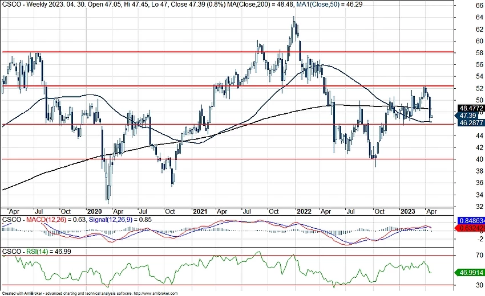The height and width of the screenshot is (296, 485).
Task: Click the 32 label on the price axis
Action: (x=480, y=207)
